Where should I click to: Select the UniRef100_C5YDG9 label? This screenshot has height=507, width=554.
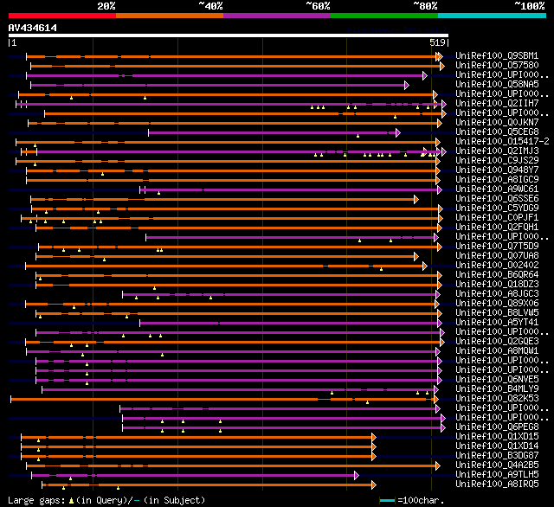coord(497,209)
